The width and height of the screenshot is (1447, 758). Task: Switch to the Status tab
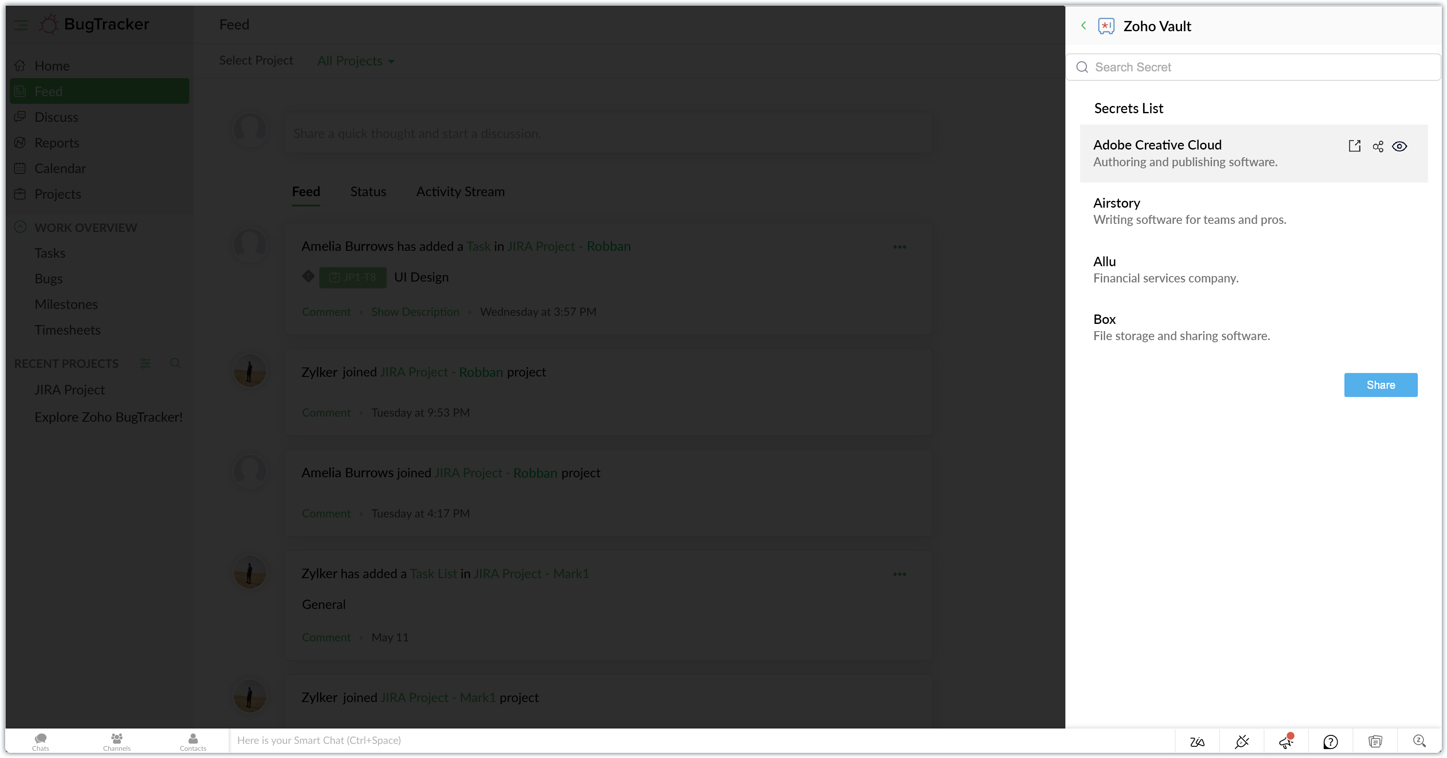368,192
